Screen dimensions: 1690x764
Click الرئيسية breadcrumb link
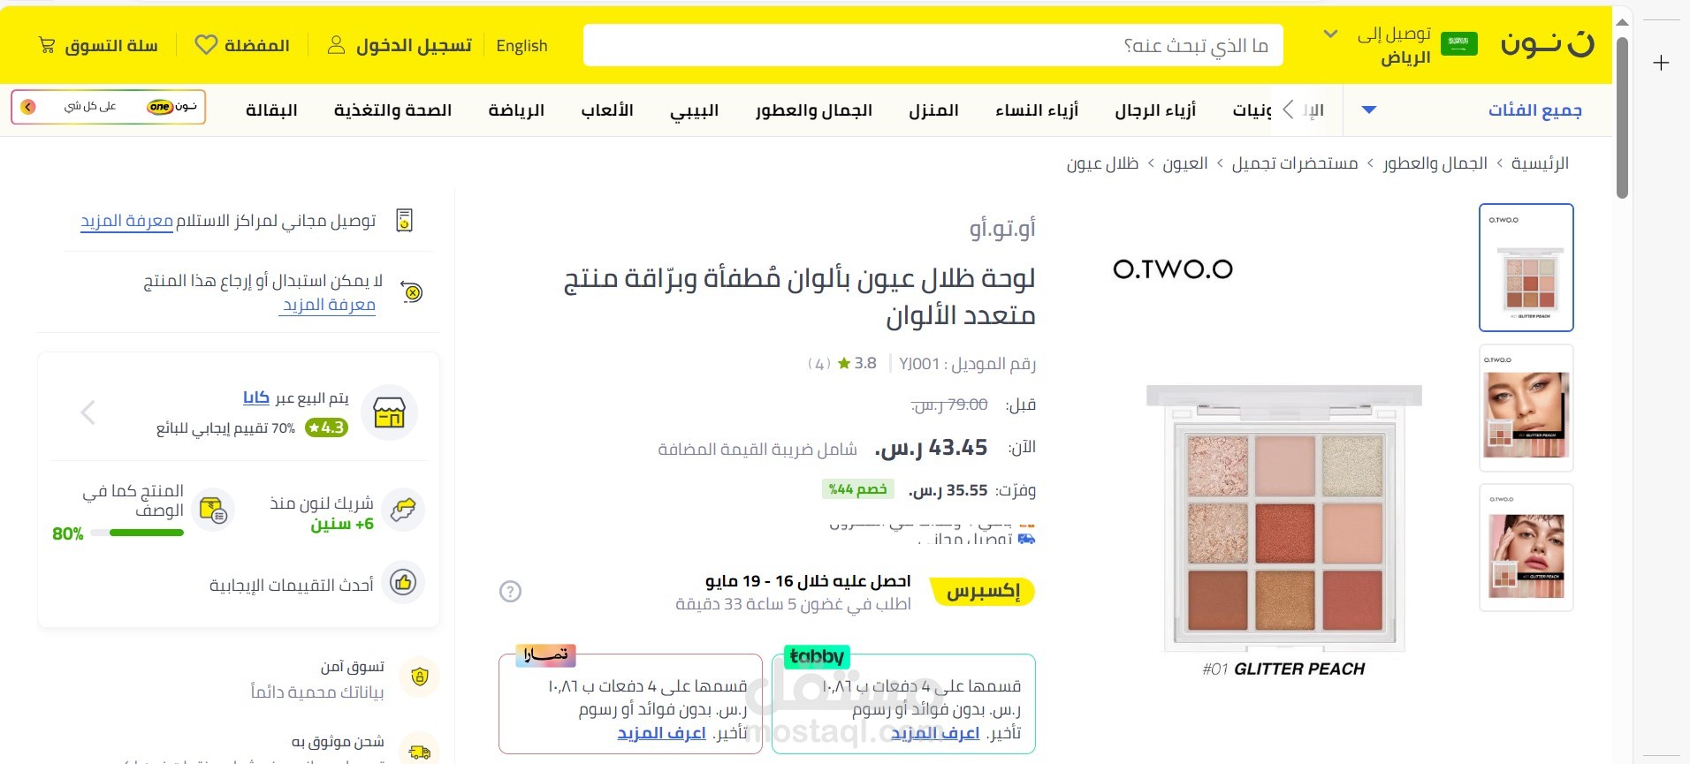coord(1540,163)
